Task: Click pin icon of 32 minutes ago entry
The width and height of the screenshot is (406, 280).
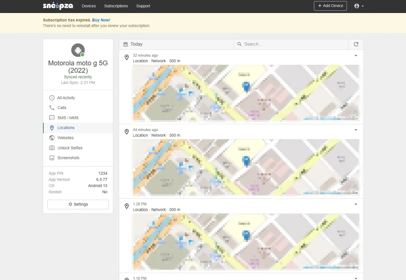Action: tap(127, 57)
